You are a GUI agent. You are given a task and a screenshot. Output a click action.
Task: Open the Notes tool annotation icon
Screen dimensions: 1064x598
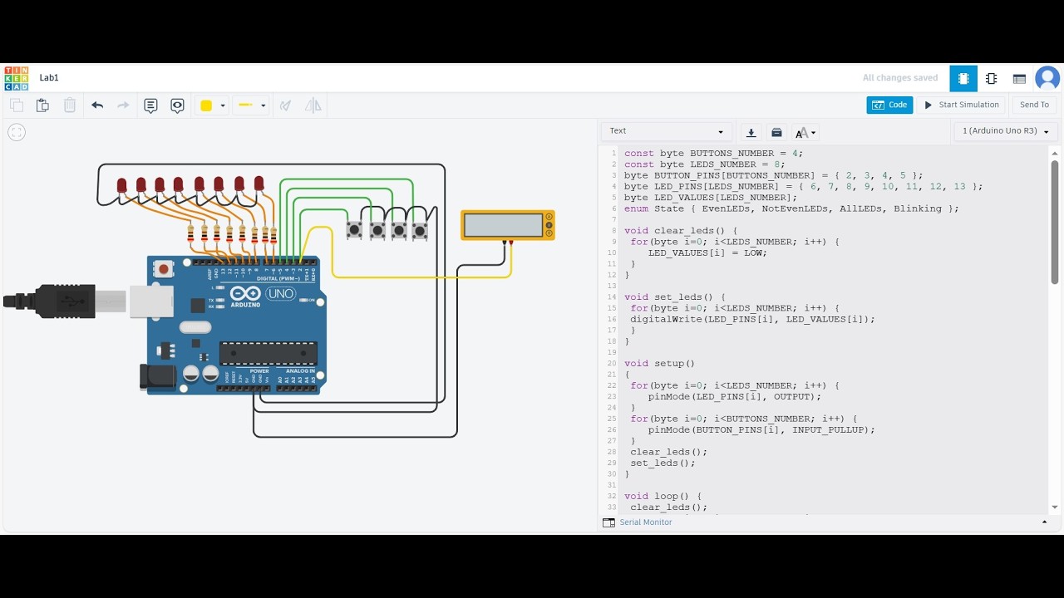(150, 105)
